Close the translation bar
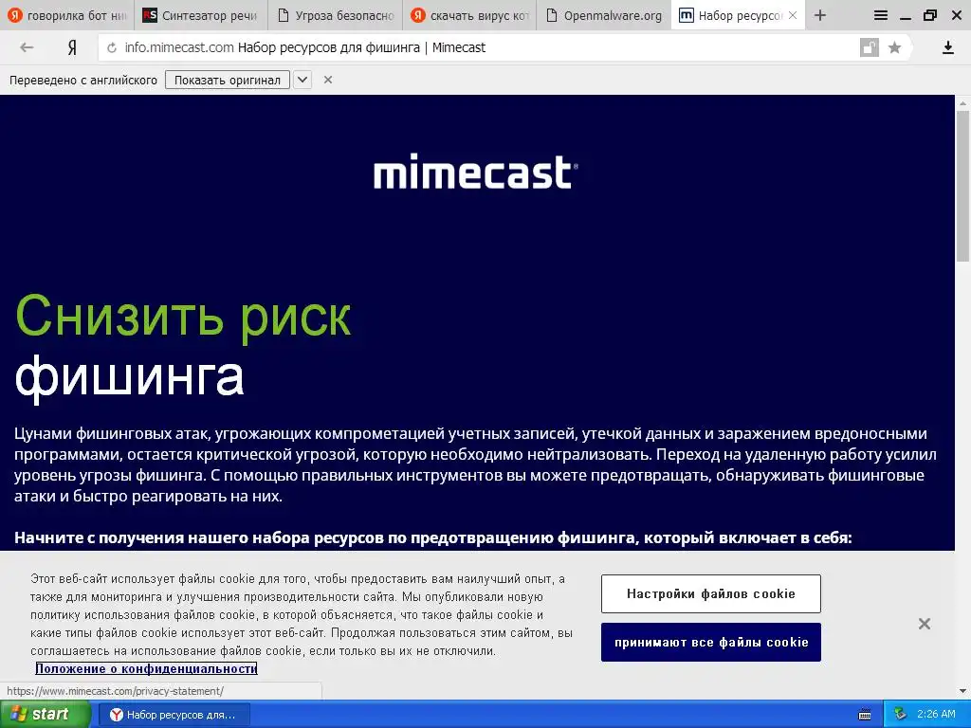971x728 pixels. click(x=328, y=80)
